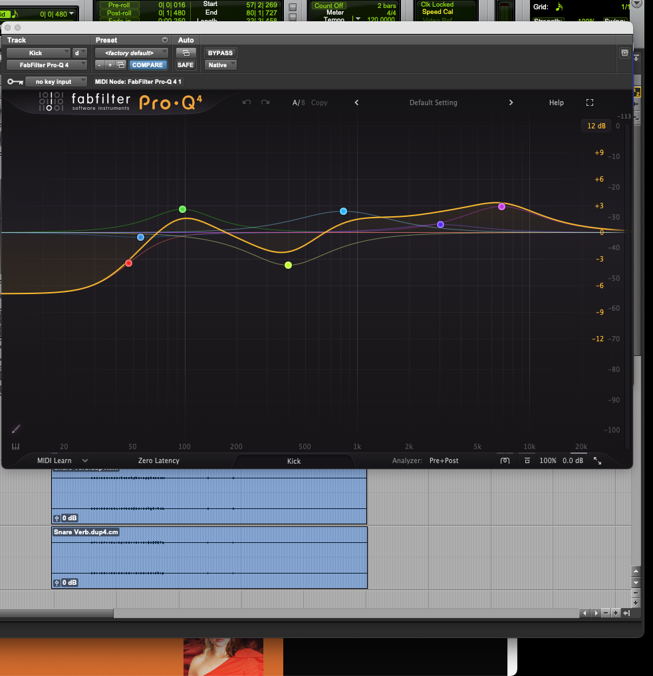Open the FabFilter Pro-Q 4 plug-in selector
The height and width of the screenshot is (676, 653).
[47, 65]
